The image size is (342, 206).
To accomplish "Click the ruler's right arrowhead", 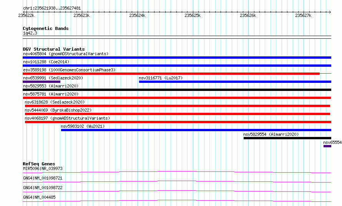I will (330, 12).
